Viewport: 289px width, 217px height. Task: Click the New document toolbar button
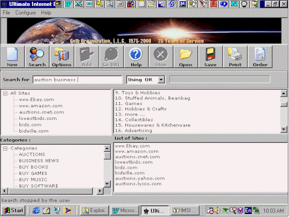point(12,57)
